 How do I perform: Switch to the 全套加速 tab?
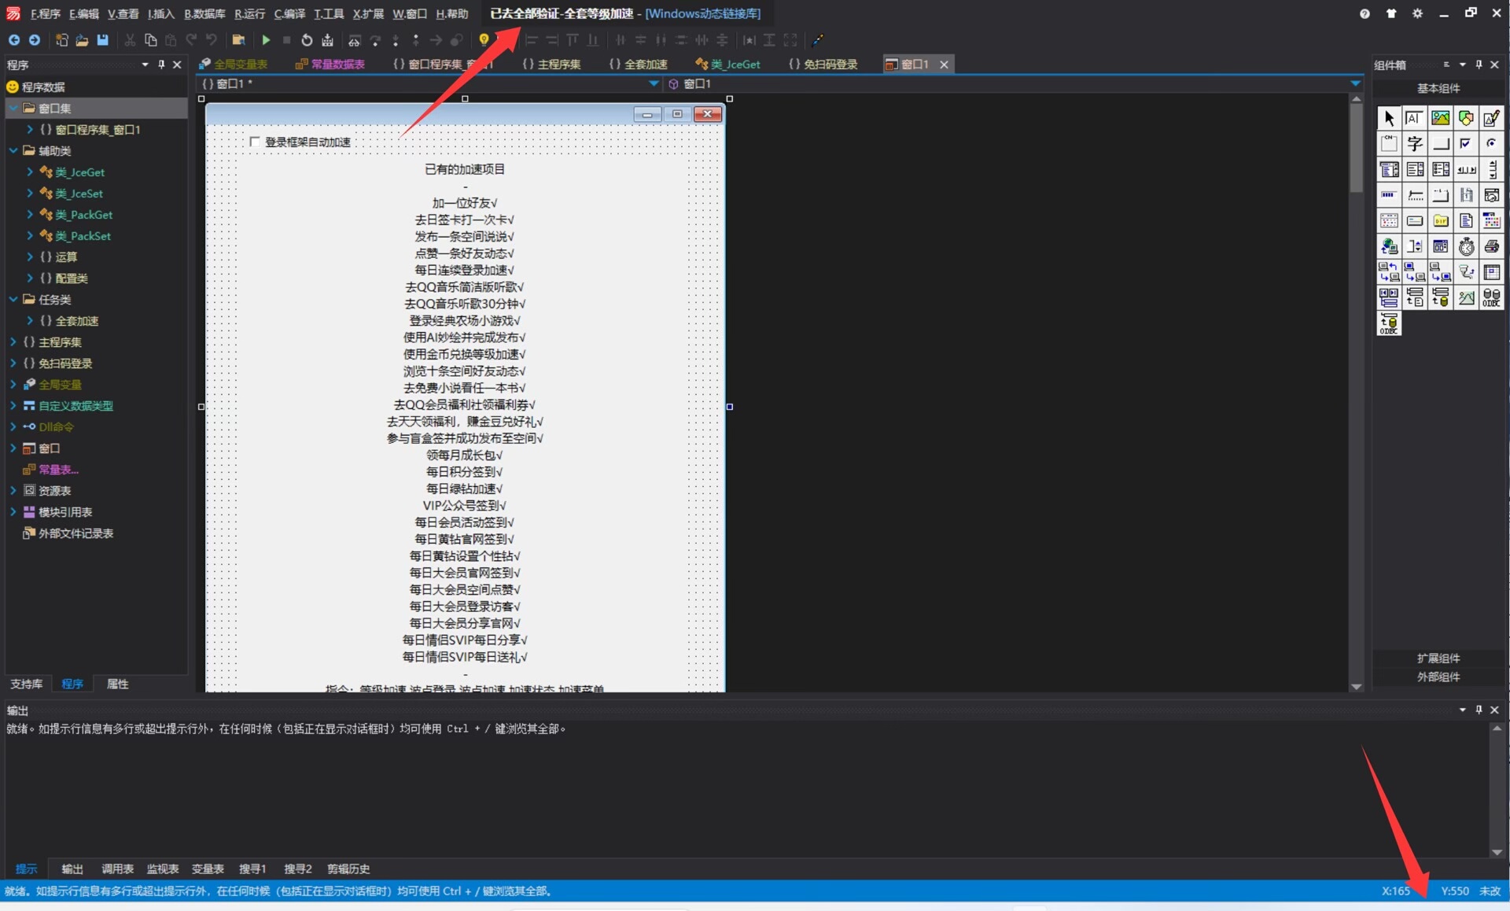tap(638, 65)
